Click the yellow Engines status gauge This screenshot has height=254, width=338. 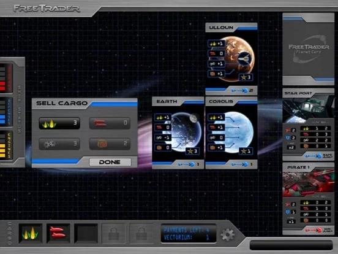click(6, 145)
